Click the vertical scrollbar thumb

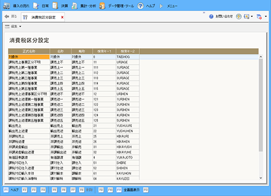coord(261,105)
